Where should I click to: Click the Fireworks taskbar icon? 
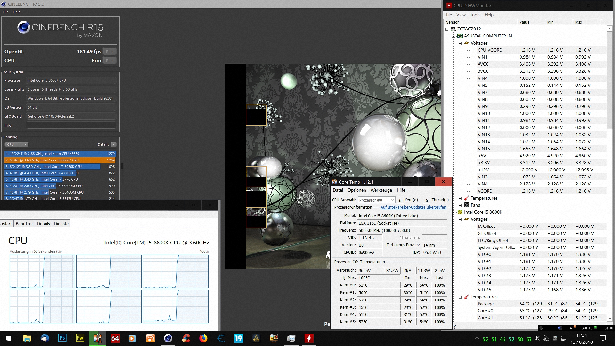point(80,338)
